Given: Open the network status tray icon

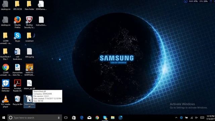Looking at the screenshot, I should [191, 118].
